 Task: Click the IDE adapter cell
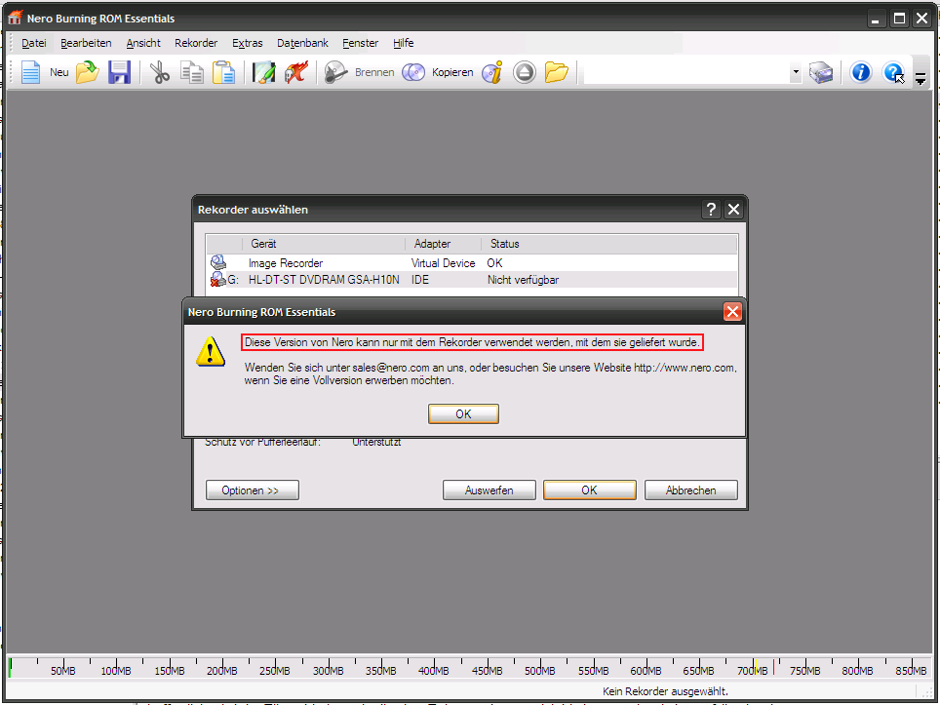point(419,280)
